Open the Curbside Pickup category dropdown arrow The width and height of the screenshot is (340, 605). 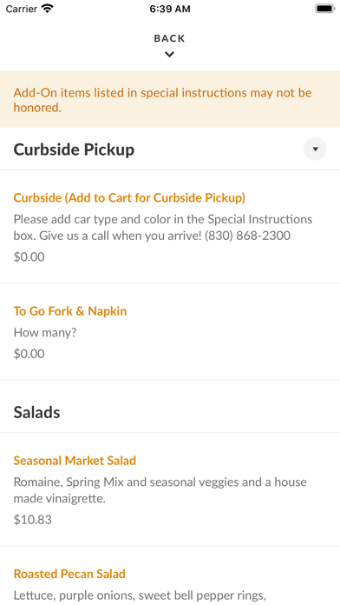[x=315, y=149]
